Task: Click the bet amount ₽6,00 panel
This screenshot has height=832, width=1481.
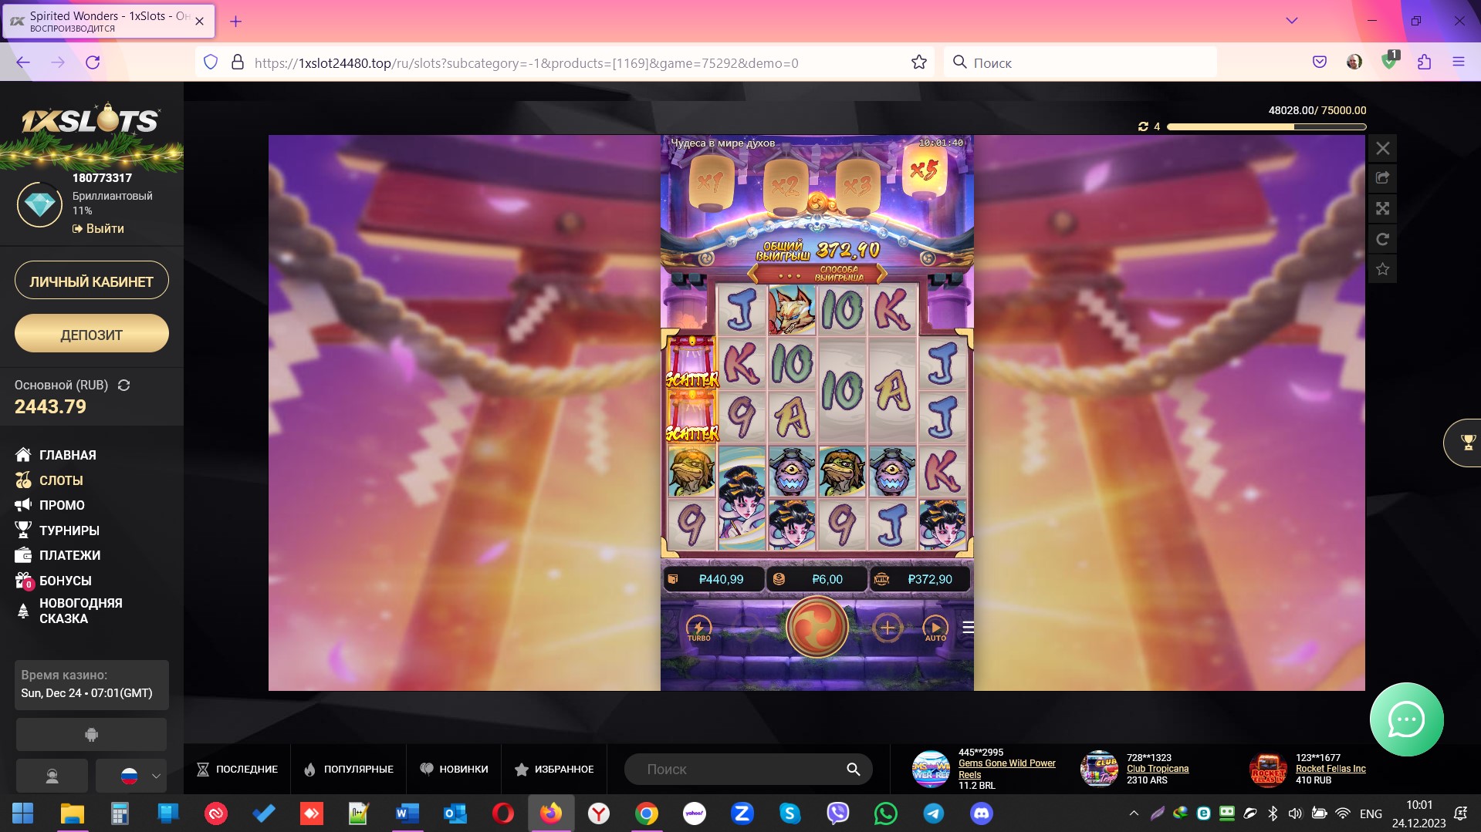Action: 817,579
